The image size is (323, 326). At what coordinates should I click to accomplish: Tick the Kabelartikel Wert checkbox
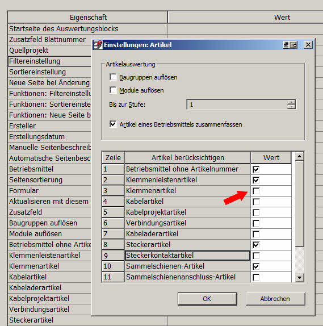pyautogui.click(x=256, y=202)
